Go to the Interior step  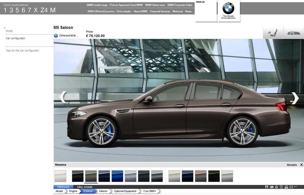pyautogui.click(x=103, y=191)
